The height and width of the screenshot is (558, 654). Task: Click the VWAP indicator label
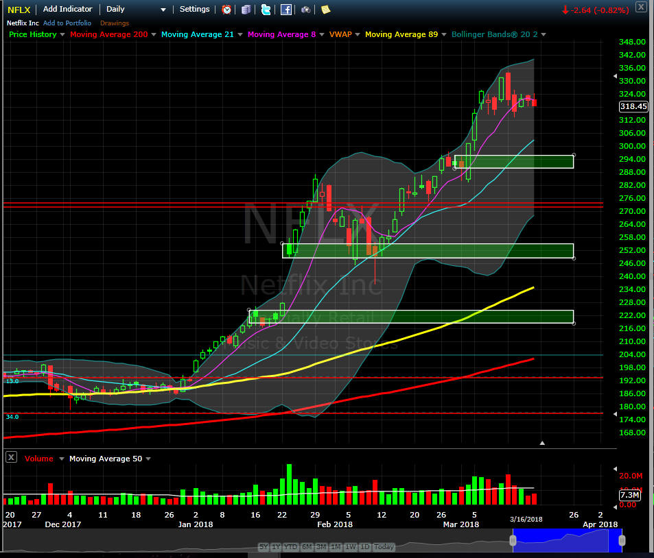340,34
